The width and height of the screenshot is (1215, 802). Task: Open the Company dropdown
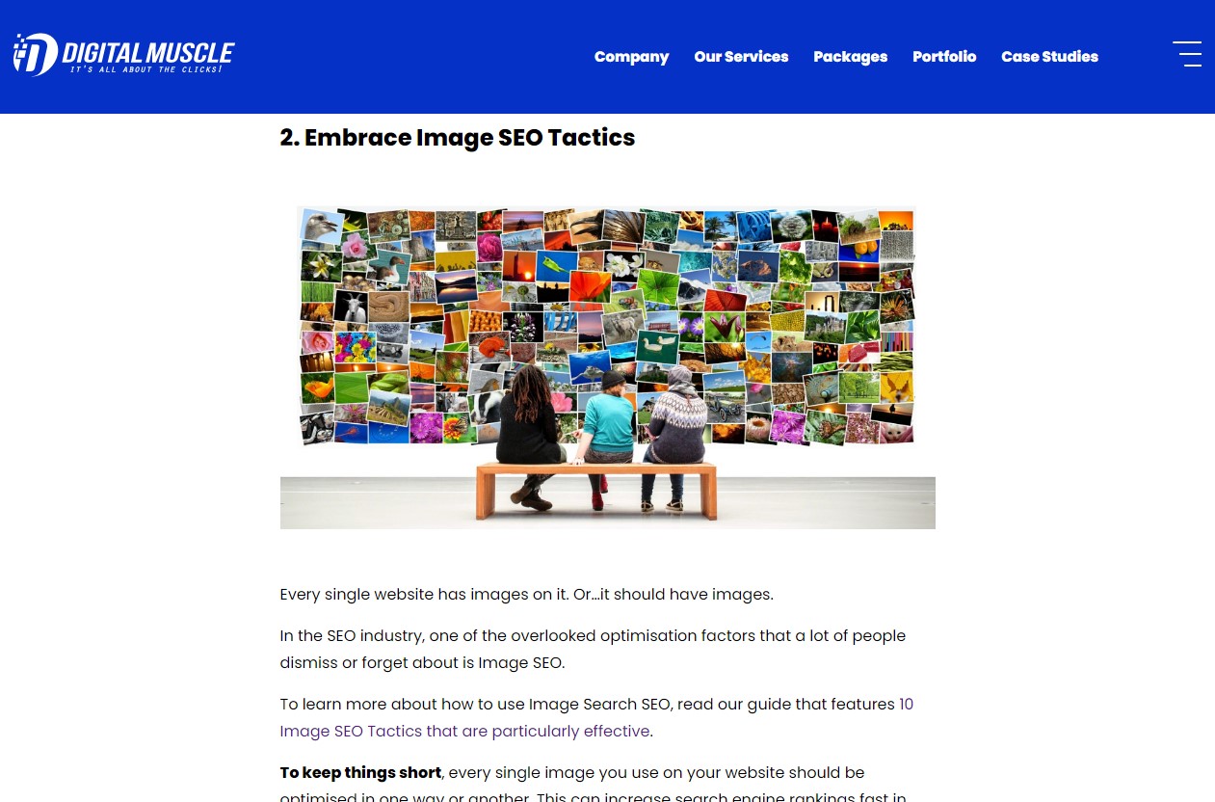[631, 57]
